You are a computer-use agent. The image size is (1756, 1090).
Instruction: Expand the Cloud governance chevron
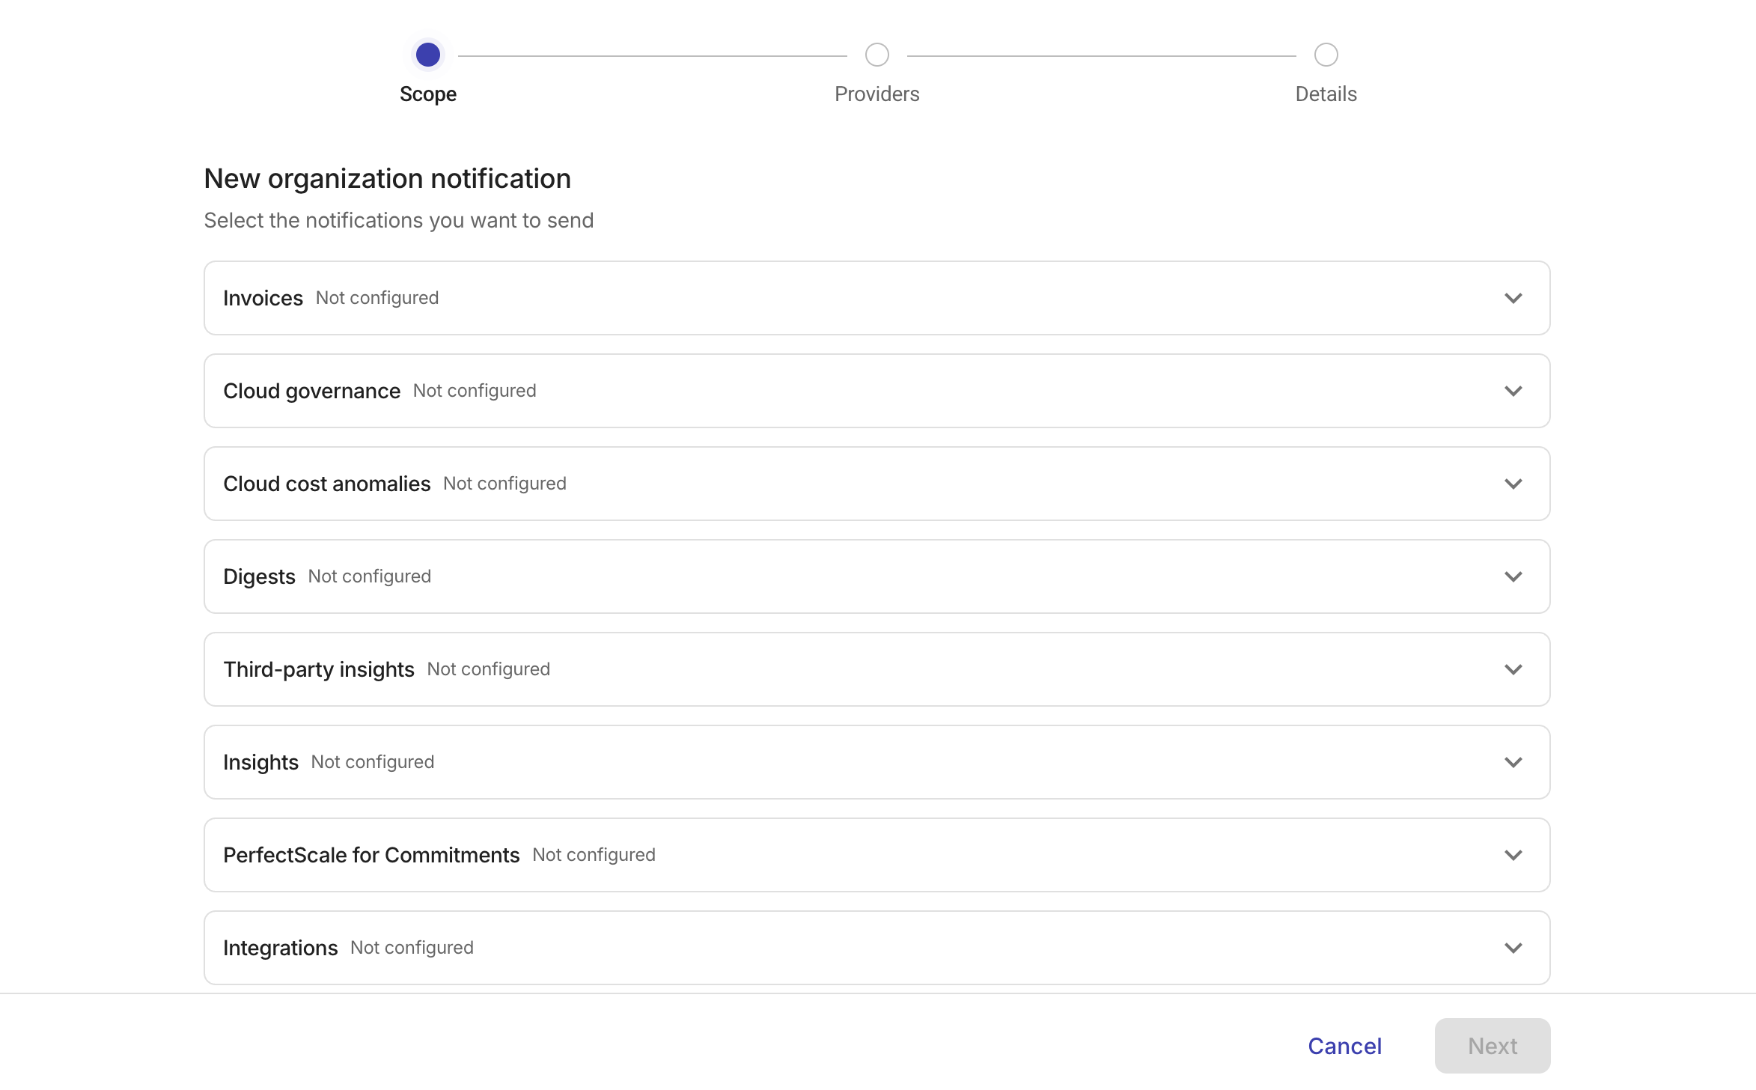click(x=1513, y=391)
